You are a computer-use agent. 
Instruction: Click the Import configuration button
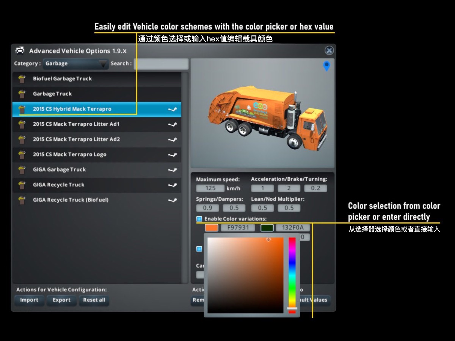(29, 300)
